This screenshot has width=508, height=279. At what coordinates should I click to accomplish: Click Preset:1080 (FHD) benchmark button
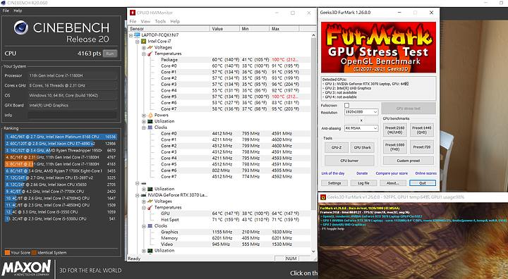394,147
